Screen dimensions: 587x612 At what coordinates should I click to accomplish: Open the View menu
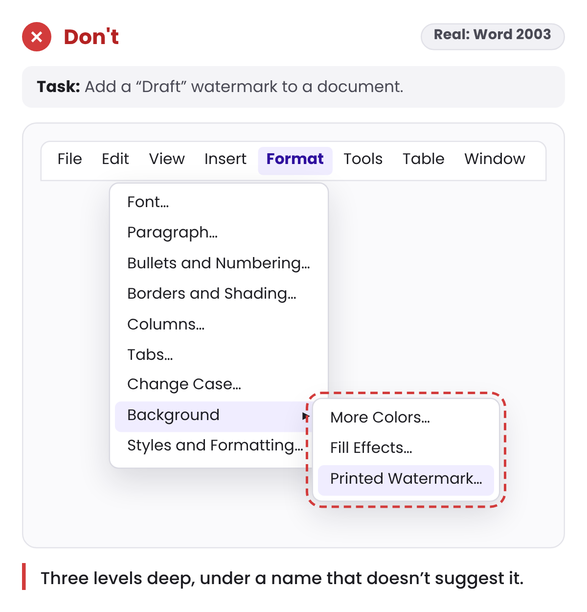coord(167,159)
